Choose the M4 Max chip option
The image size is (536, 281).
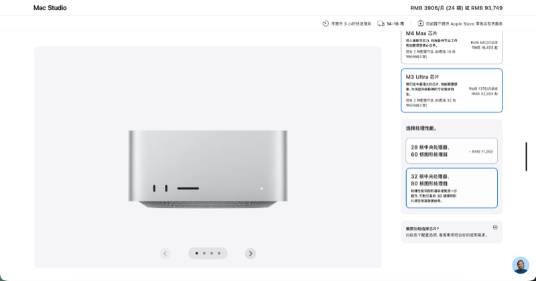(452, 47)
